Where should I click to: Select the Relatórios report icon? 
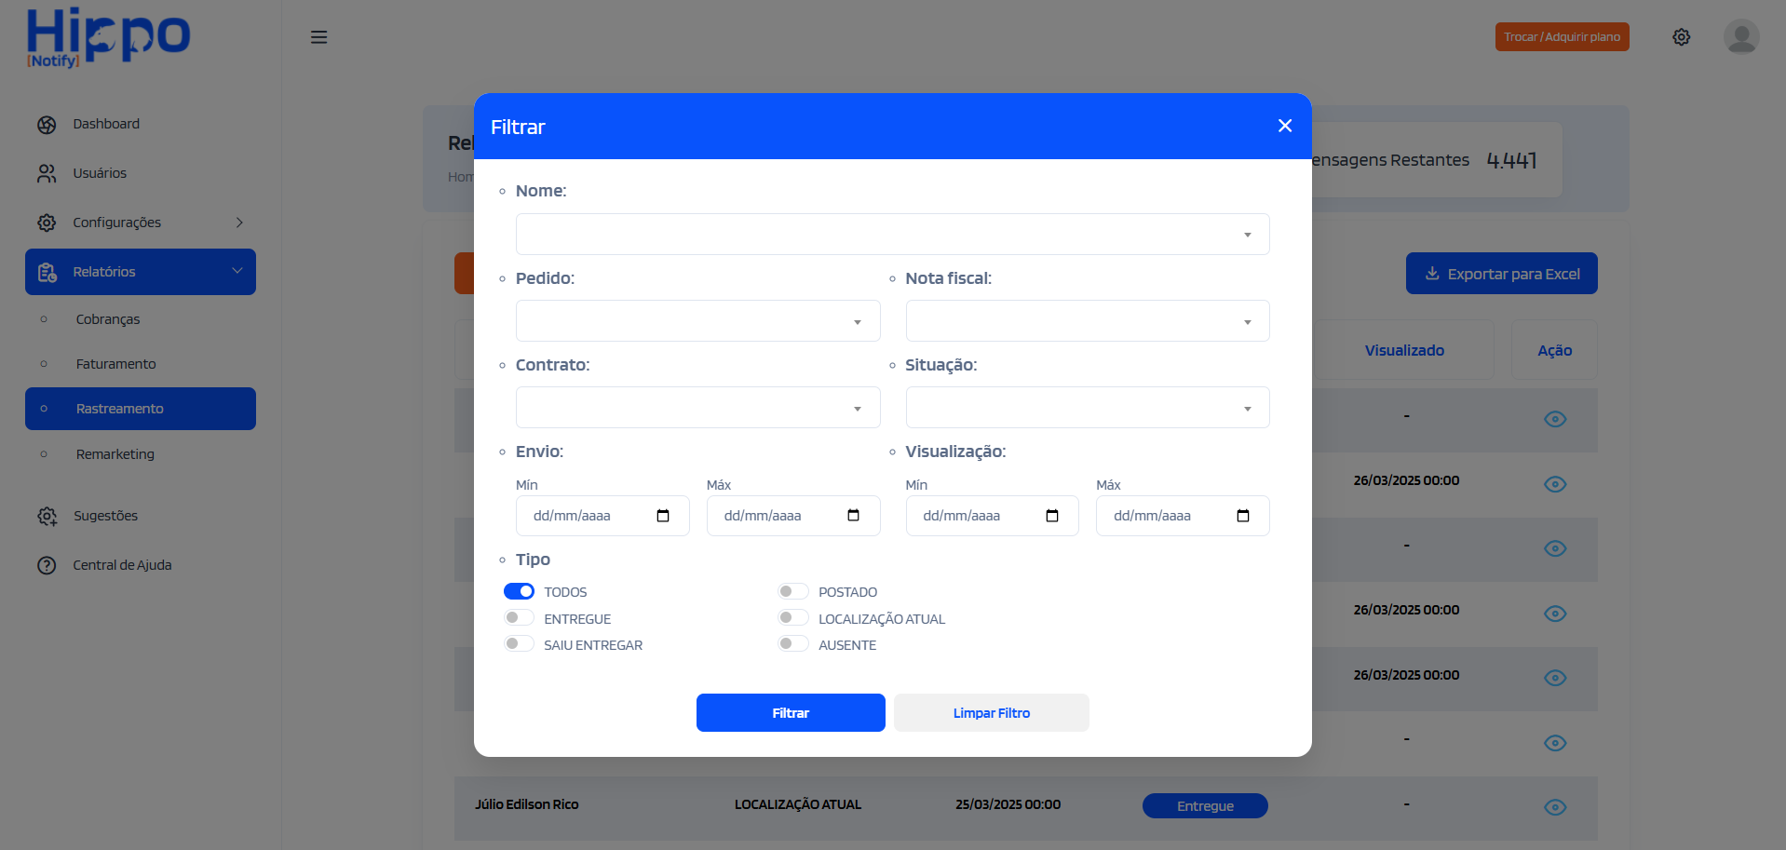tap(47, 271)
